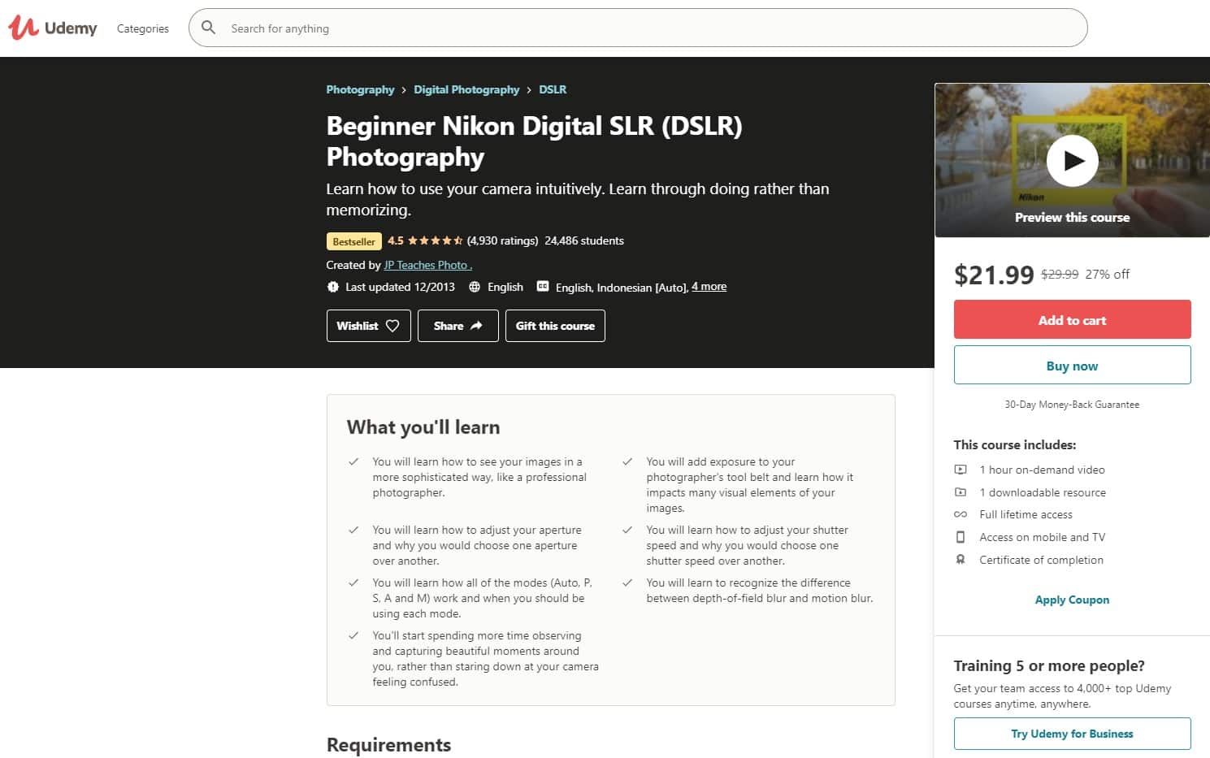This screenshot has height=758, width=1210.
Task: Click the Requirements heading
Action: tap(388, 744)
